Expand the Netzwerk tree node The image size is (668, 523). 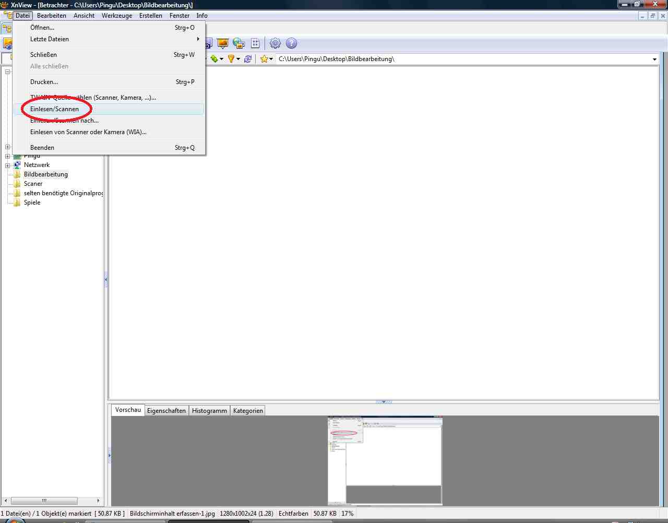tap(8, 165)
